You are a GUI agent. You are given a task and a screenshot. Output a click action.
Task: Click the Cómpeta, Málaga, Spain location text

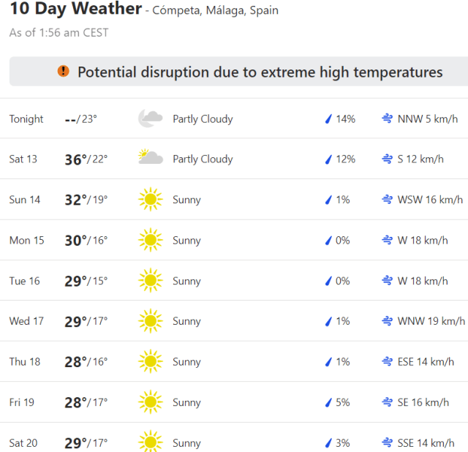point(216,11)
